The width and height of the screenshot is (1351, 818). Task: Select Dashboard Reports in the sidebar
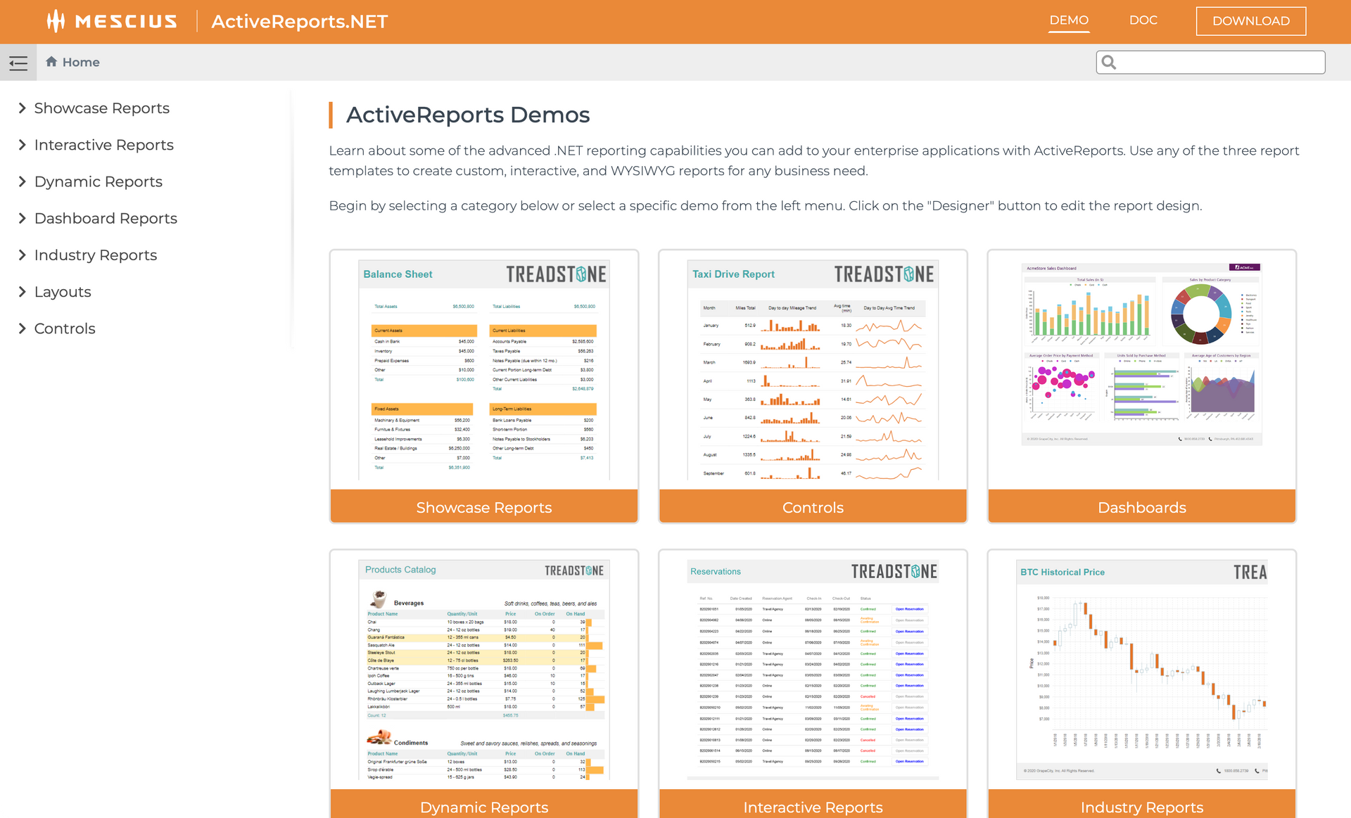click(x=106, y=218)
